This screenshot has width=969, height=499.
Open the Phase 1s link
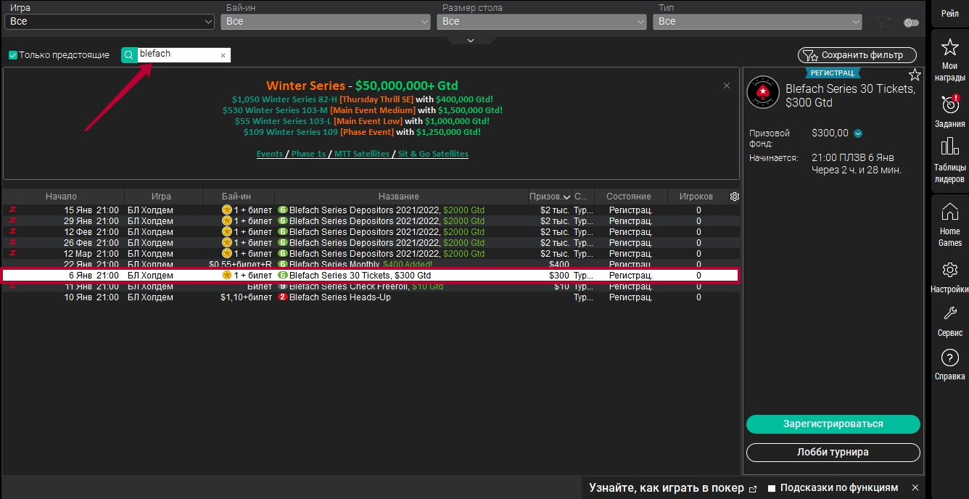(x=308, y=154)
